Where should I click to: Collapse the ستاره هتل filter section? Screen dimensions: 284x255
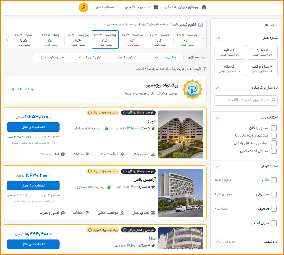(218, 38)
